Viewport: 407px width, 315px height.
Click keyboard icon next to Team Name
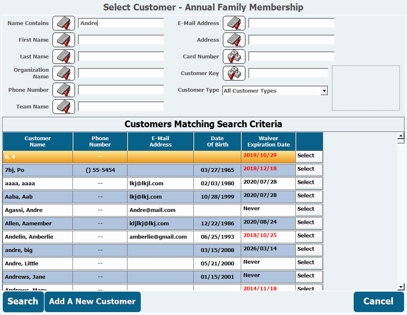64,106
